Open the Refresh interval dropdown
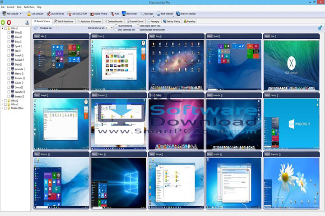Viewport: 325px width, 216px height. 112,28
